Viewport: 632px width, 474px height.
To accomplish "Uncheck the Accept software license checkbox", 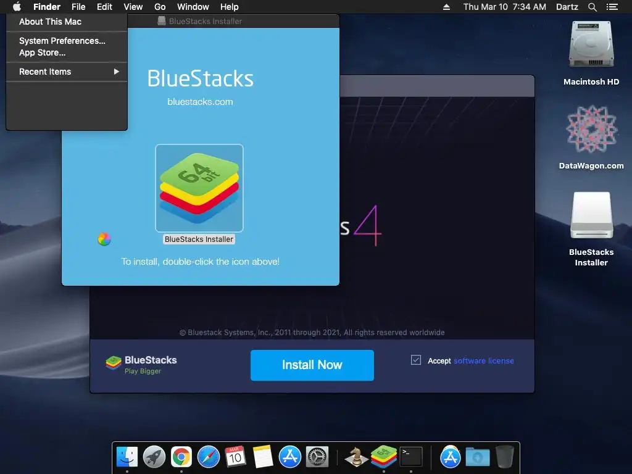I will click(x=416, y=360).
